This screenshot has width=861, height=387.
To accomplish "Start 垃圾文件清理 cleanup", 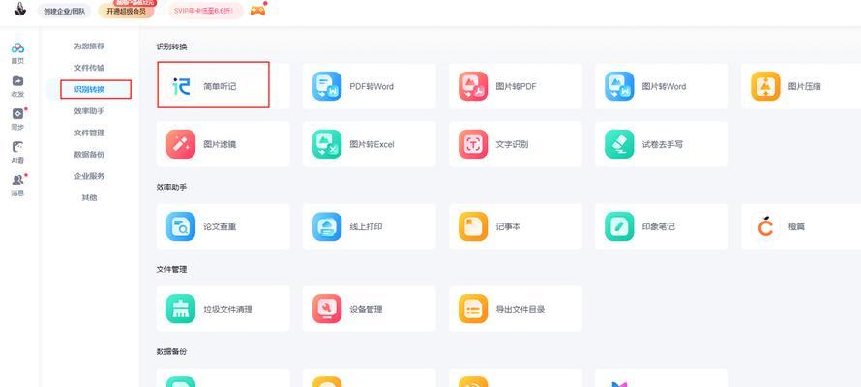I will point(223,309).
